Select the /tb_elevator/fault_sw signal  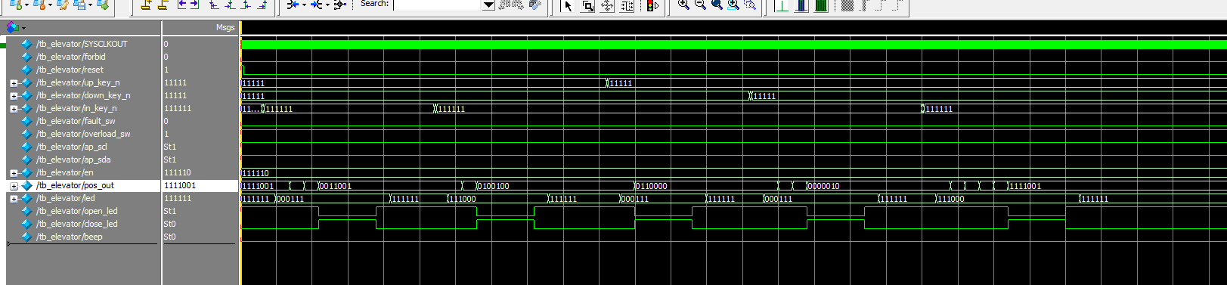76,121
